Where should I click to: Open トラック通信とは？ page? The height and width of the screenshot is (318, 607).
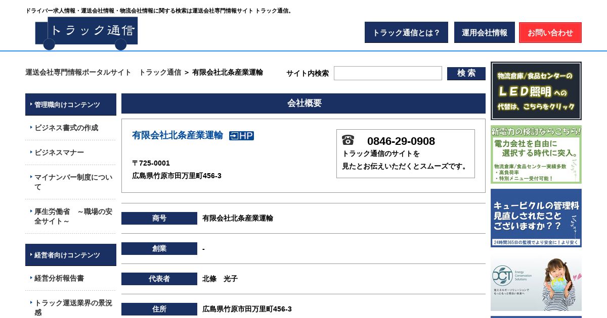tap(406, 32)
